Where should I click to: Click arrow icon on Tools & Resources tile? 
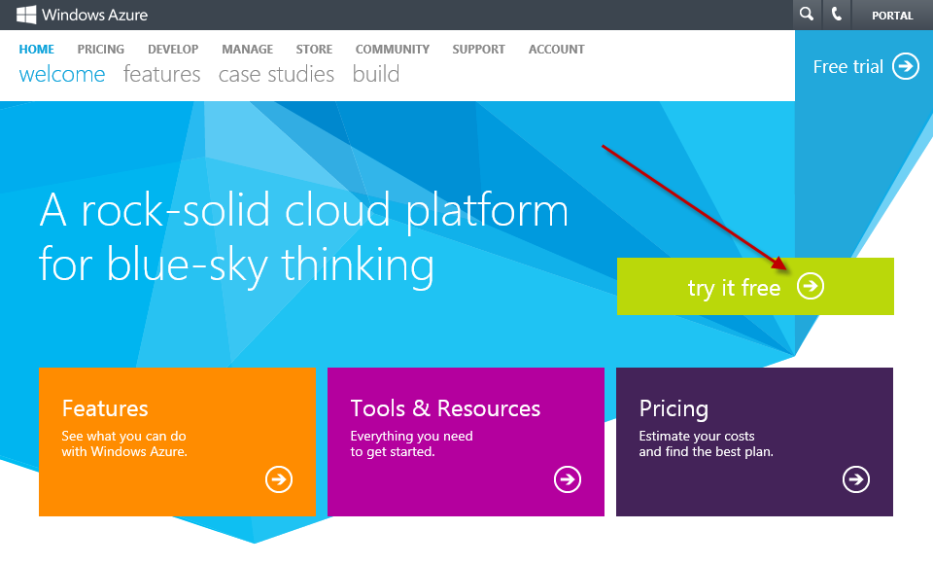click(x=568, y=479)
